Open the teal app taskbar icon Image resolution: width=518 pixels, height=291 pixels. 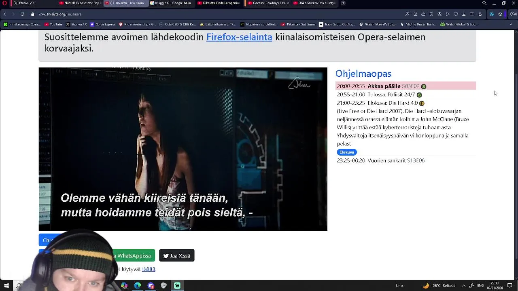tap(177, 285)
